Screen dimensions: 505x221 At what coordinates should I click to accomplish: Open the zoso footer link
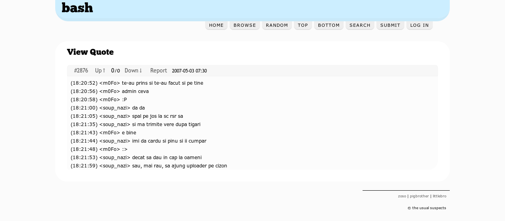(402, 196)
